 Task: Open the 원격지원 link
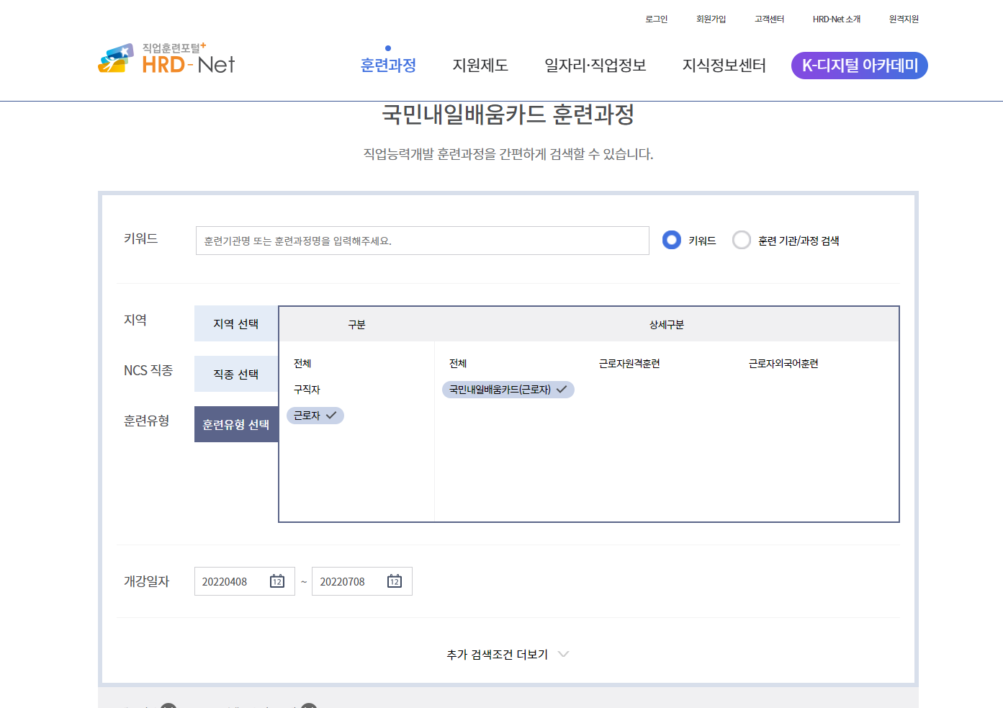(904, 19)
